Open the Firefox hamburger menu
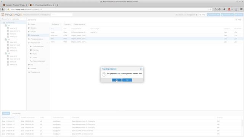The image size is (244, 137). (241, 10)
